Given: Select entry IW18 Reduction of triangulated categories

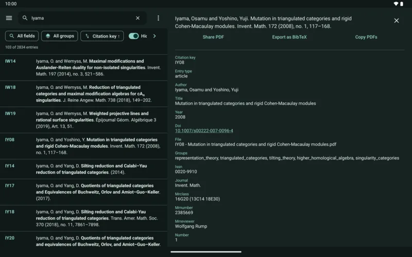Looking at the screenshot, I should [x=83, y=94].
